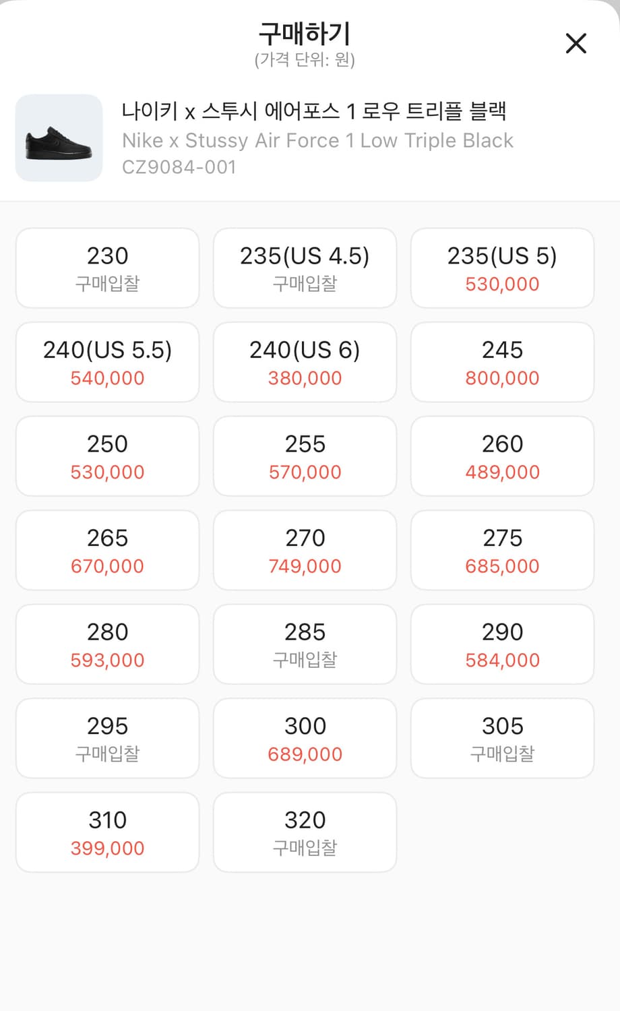Select size 270 for 749,000
Image resolution: width=620 pixels, height=1011 pixels.
pos(305,551)
